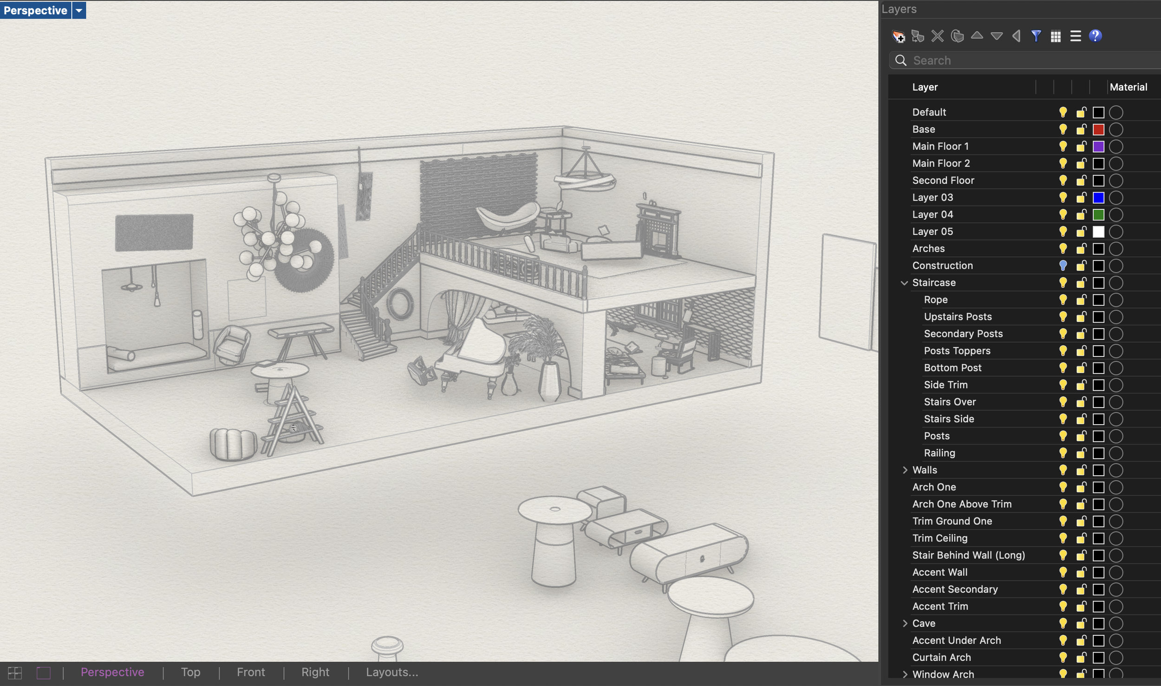This screenshot has width=1161, height=686.
Task: Toggle visibility bulb for Construction layer
Action: (x=1063, y=265)
